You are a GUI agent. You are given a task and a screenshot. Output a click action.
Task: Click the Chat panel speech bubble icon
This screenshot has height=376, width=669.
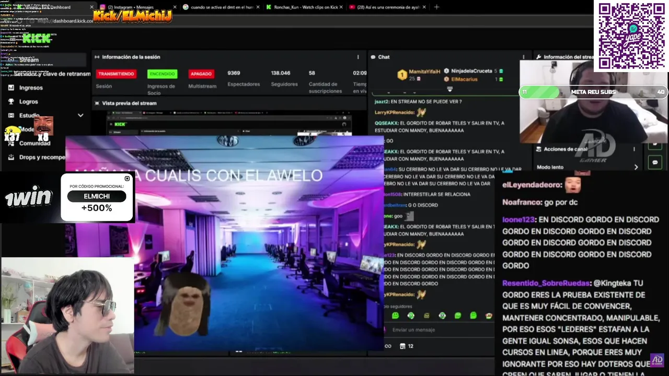point(373,57)
